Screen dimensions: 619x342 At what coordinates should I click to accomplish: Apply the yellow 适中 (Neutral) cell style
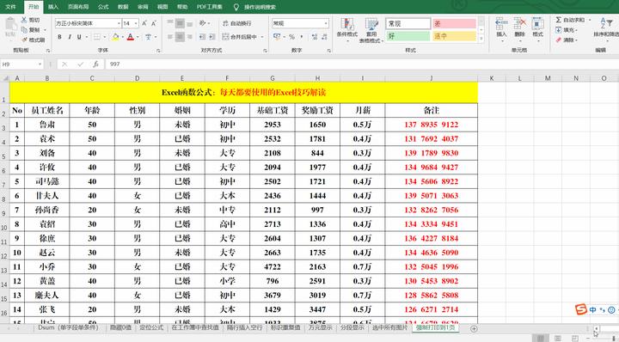454,36
